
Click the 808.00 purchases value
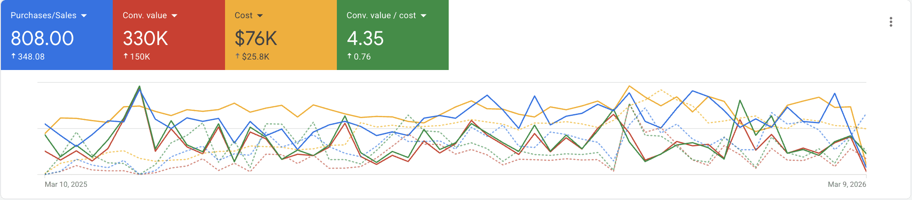click(x=42, y=38)
